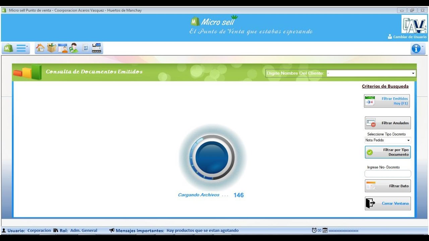
Task: Focus the Ingrese Nro- Docmnto input field
Action: 388,174
